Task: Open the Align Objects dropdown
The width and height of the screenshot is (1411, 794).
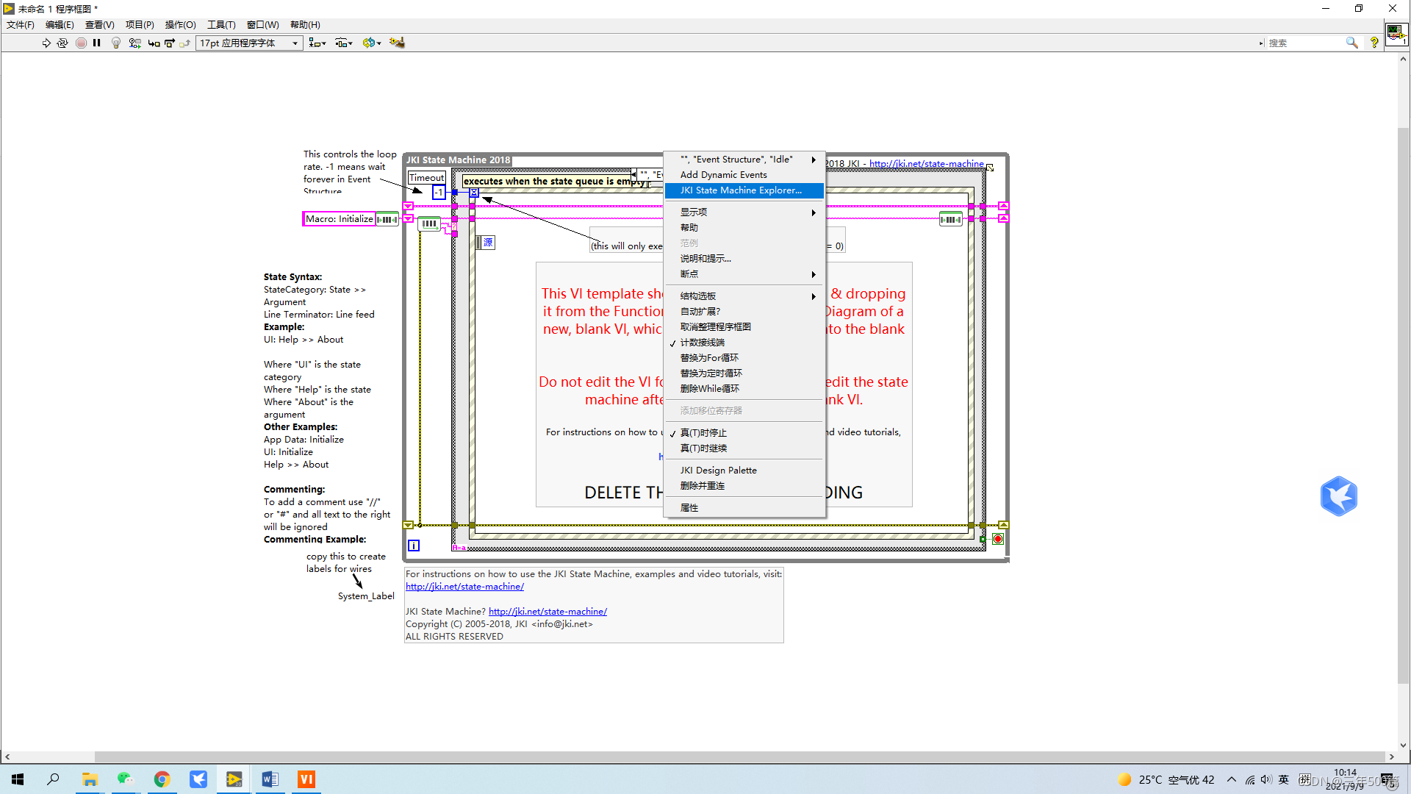Action: tap(317, 43)
